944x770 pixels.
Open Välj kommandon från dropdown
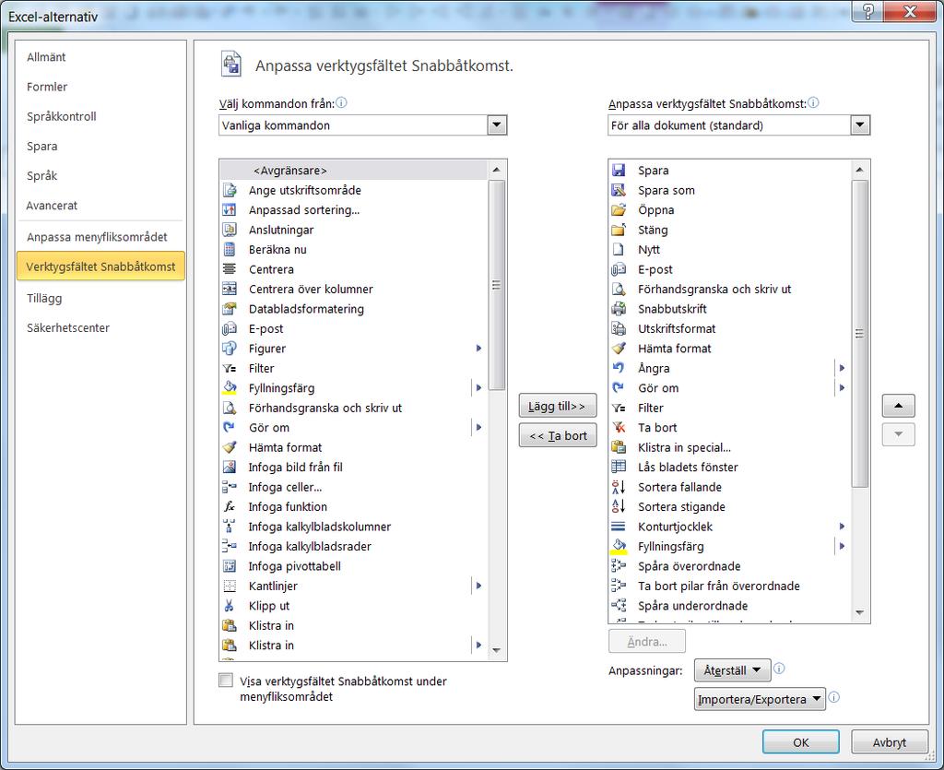(497, 125)
